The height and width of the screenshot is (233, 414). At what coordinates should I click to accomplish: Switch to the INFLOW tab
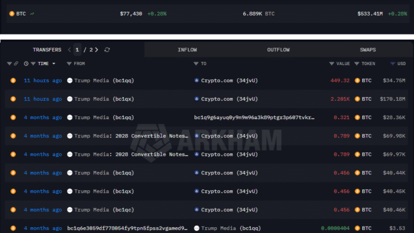pyautogui.click(x=187, y=49)
